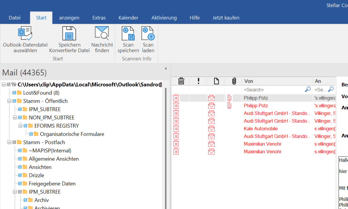Click the PST root file icon in tree

click(14, 84)
